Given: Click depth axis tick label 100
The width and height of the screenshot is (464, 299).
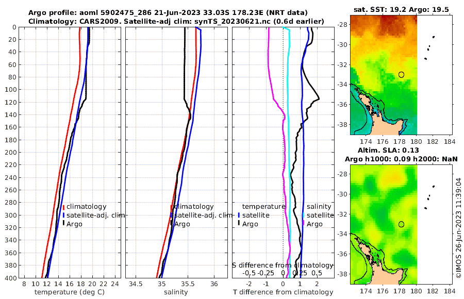Looking at the screenshot, I should tap(11, 90).
